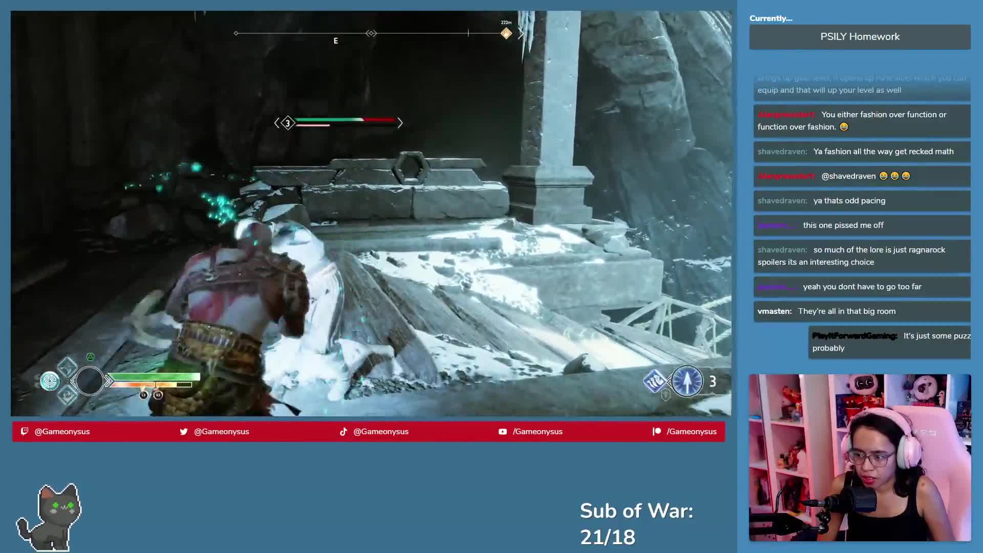The width and height of the screenshot is (983, 553).
Task: Click the orange quest marker on compass
Action: 506,33
